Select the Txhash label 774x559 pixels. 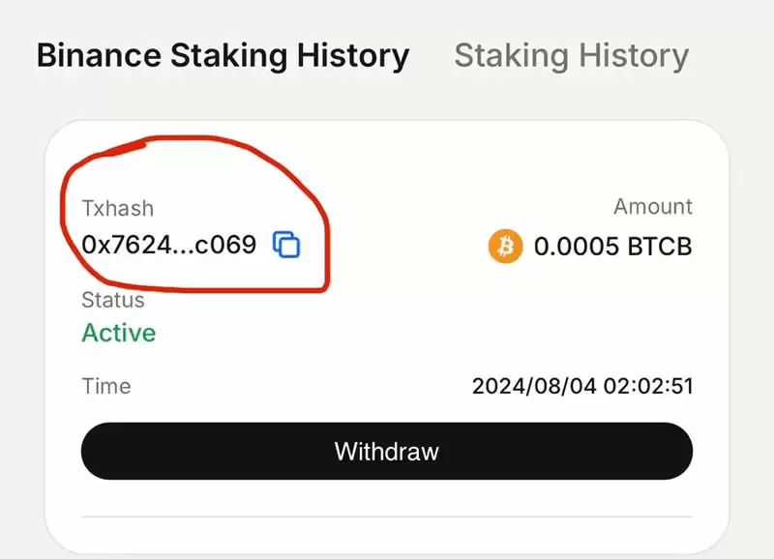tap(118, 207)
